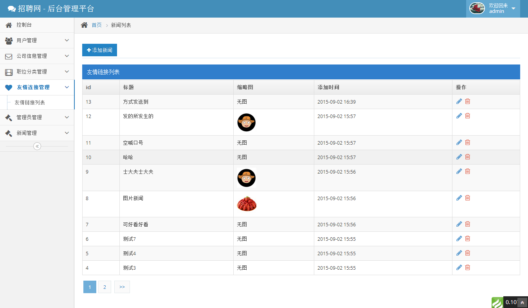Delete the news row titled 图片新闻
This screenshot has width=528, height=308.
467,198
